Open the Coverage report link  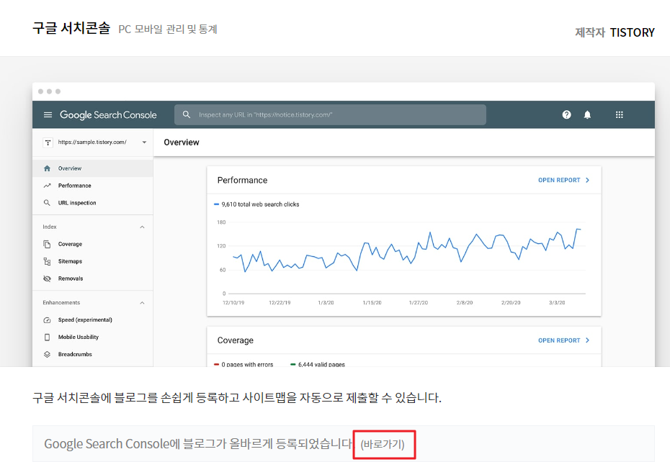(x=559, y=340)
